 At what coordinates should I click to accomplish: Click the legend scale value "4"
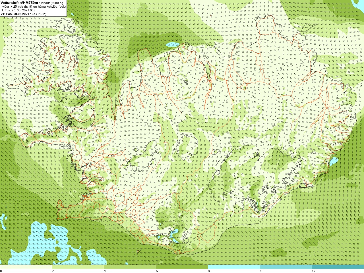pos(105,271)
